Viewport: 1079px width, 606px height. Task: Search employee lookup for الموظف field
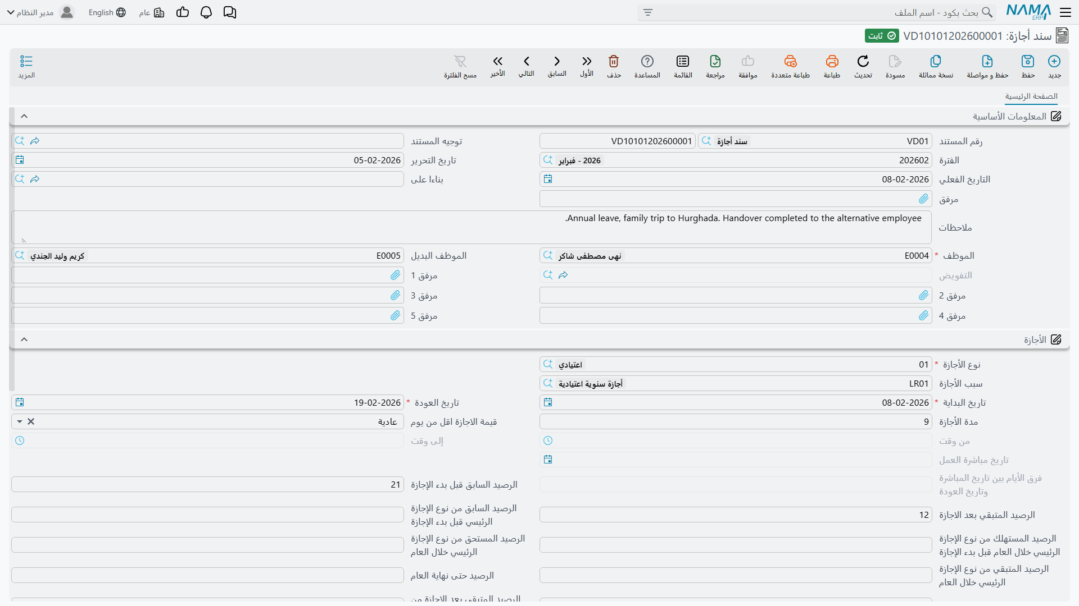(548, 255)
